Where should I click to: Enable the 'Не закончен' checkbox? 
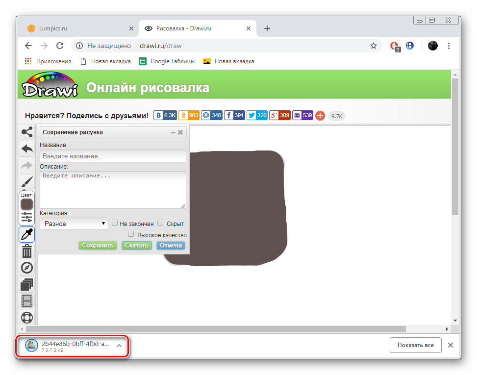[x=115, y=223]
